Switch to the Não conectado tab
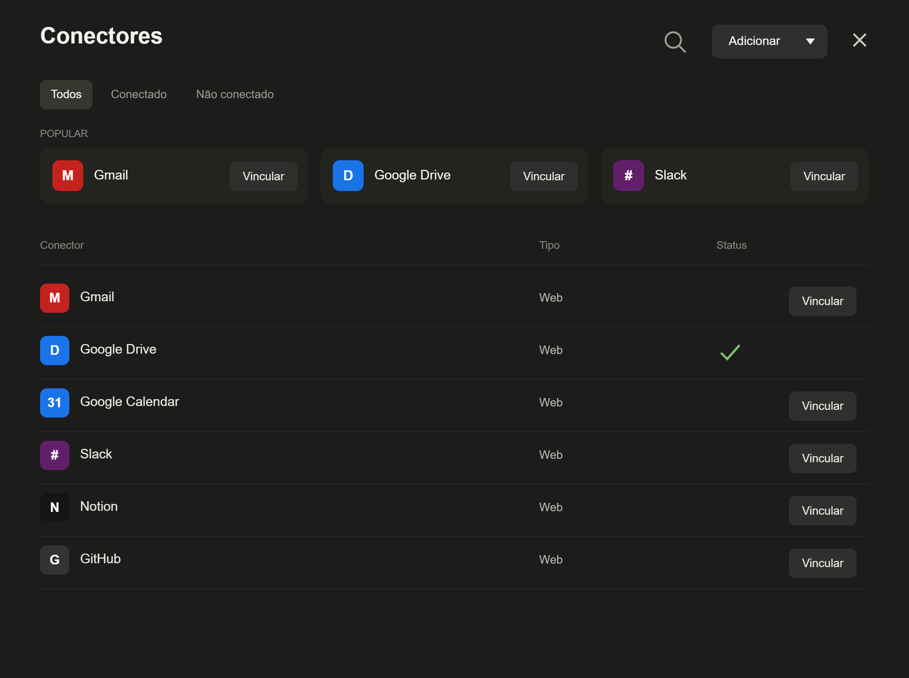 pos(235,94)
